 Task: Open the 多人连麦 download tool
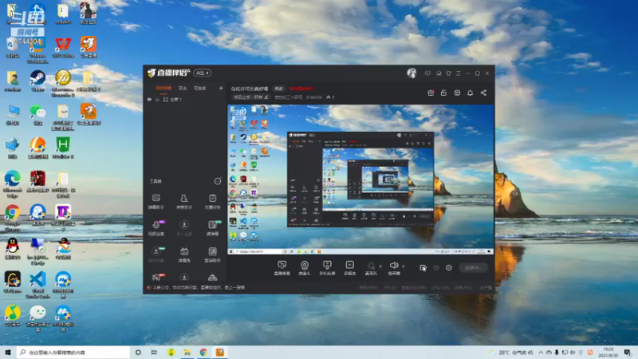(184, 228)
